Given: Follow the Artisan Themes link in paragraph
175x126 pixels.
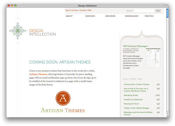Looking at the screenshot, I should (38, 74).
